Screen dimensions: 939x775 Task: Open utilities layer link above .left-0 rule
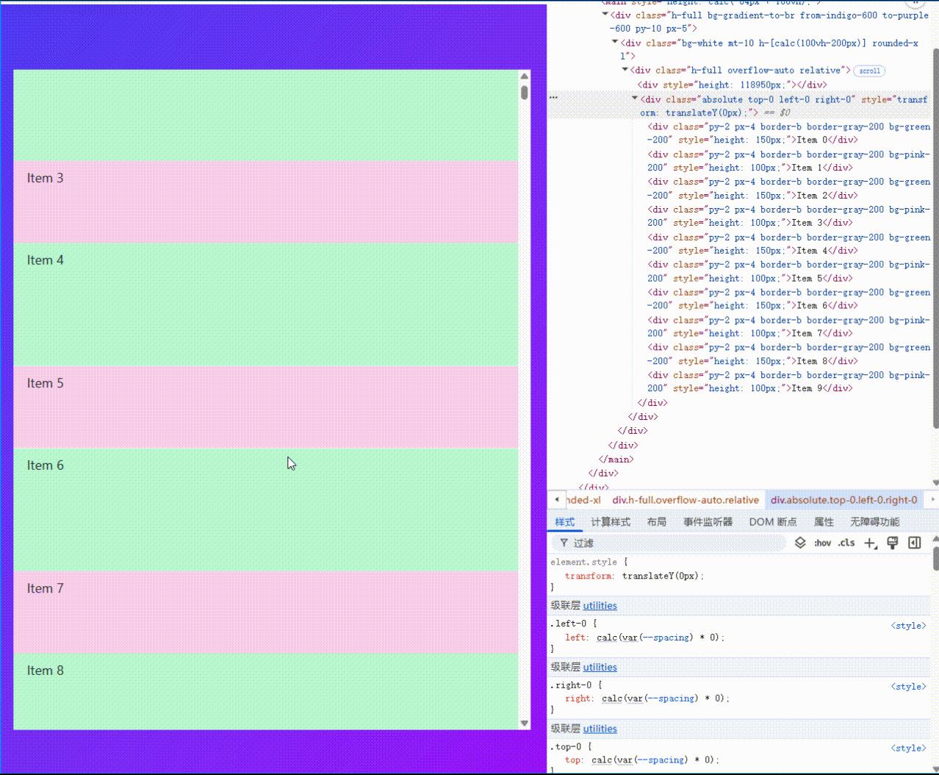click(600, 606)
